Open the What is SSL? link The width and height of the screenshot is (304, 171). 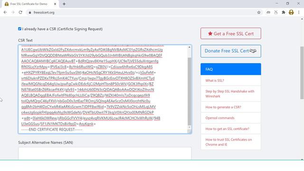point(215,80)
